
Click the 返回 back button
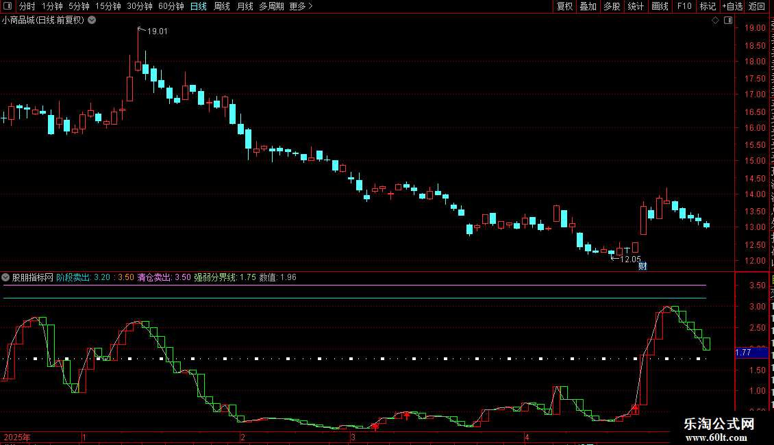(x=757, y=6)
